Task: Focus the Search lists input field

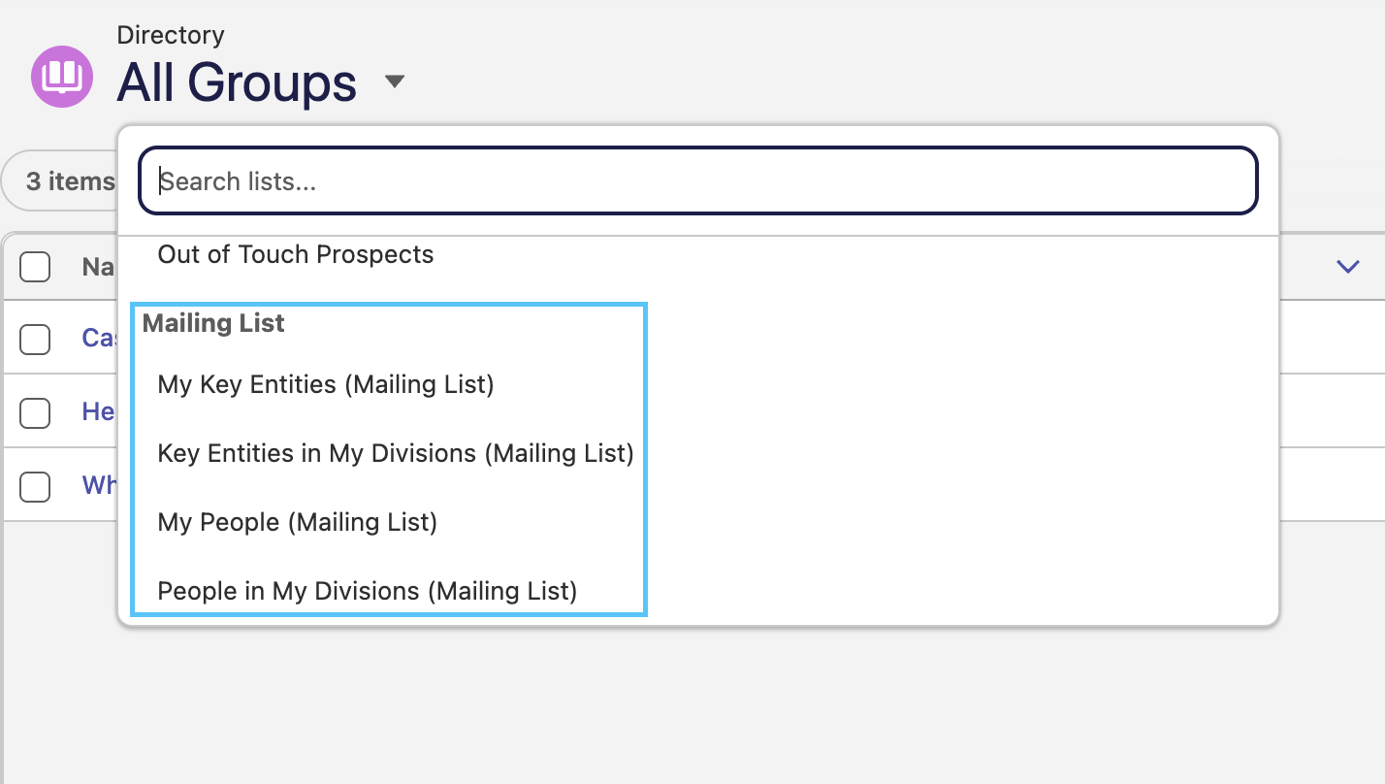Action: click(x=698, y=180)
